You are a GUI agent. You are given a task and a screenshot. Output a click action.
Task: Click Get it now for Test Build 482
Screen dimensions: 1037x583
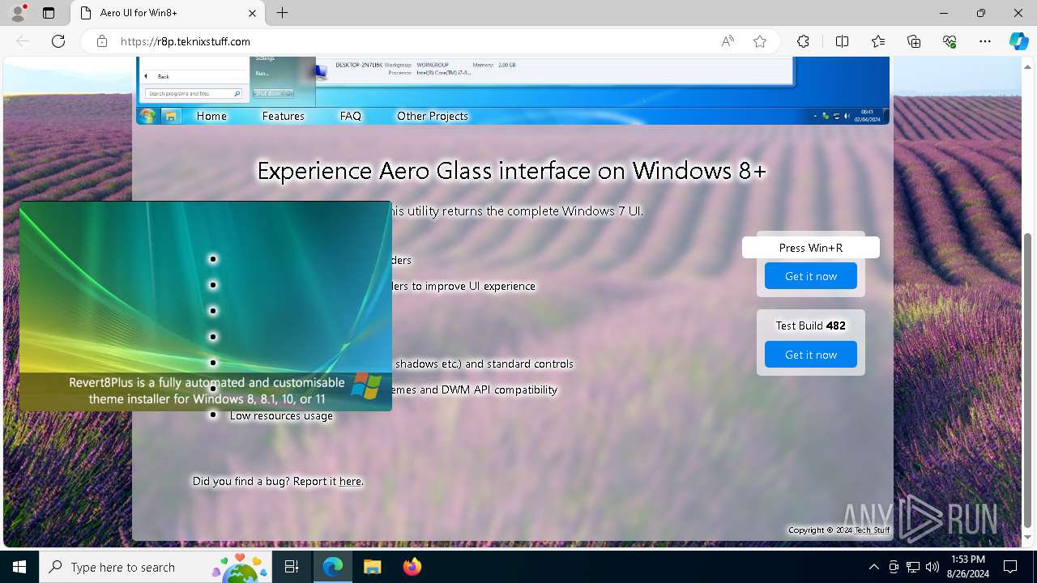tap(811, 355)
